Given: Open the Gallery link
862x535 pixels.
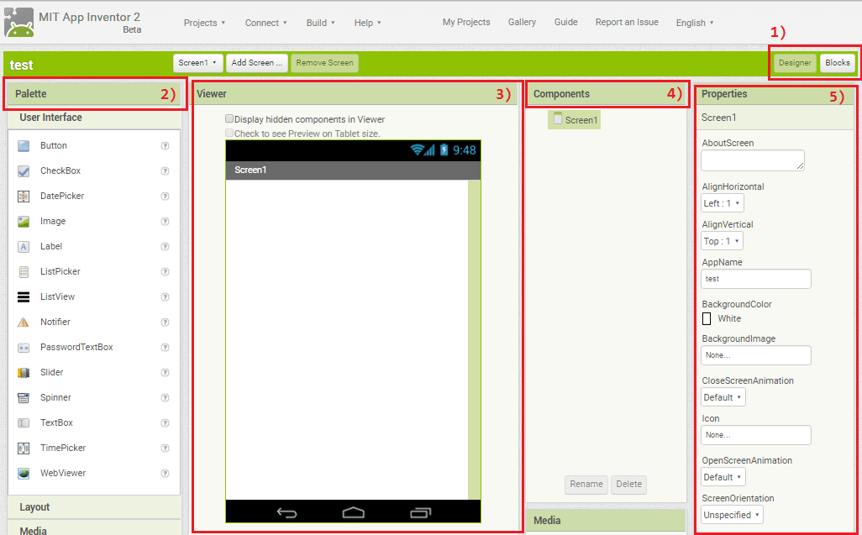Looking at the screenshot, I should pos(522,23).
